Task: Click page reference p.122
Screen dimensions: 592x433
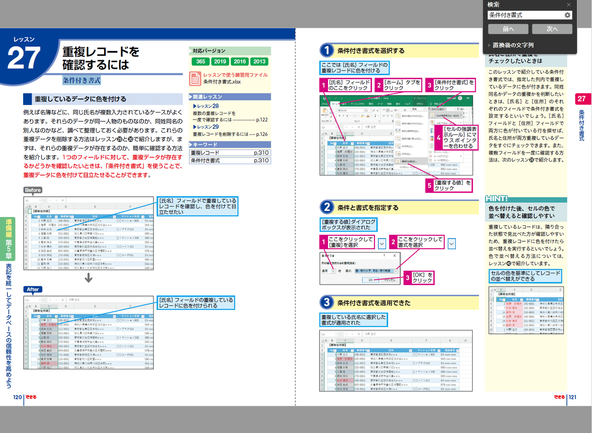Action: tap(262, 119)
